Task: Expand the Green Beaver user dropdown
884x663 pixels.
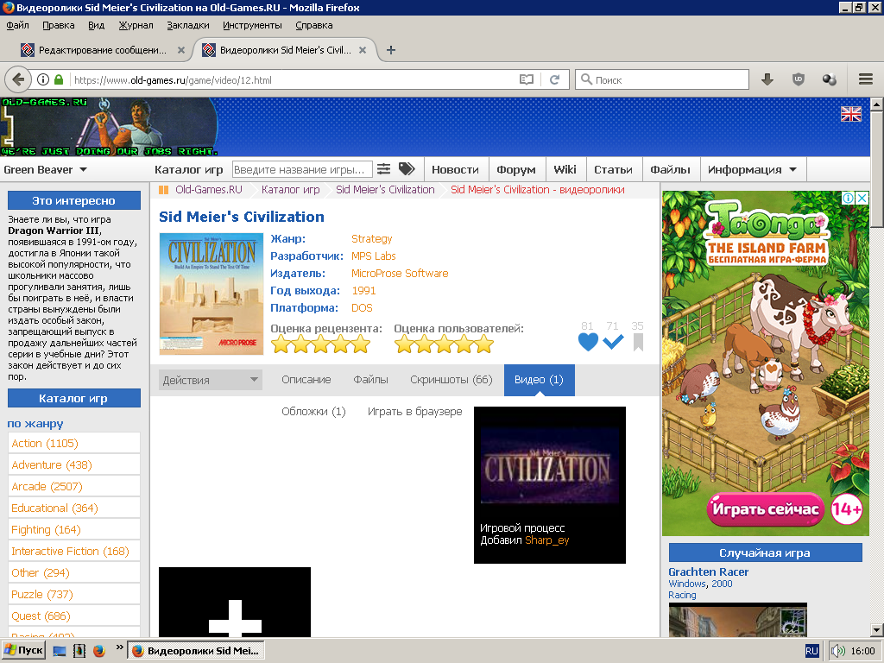Action: pos(45,170)
